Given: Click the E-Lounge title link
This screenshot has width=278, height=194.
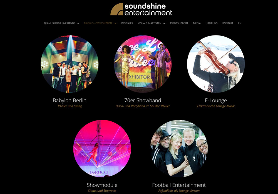Looking at the screenshot, I should pos(216,100).
